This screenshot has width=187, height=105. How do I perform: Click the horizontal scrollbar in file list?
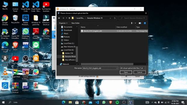[107, 64]
